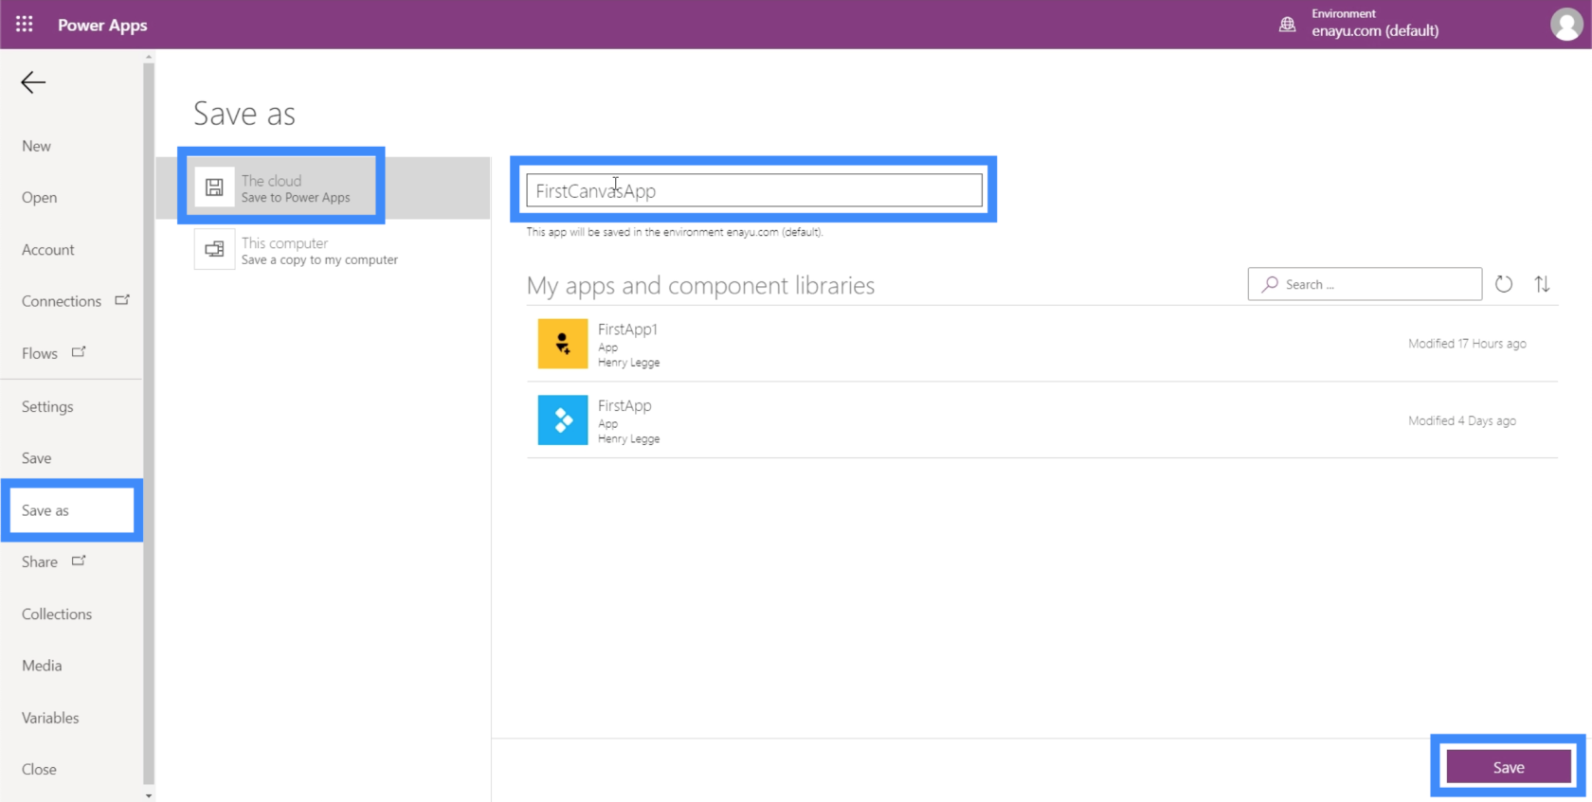Click the FirstApp1 yellow app icon
This screenshot has height=802, width=1592.
click(x=563, y=344)
